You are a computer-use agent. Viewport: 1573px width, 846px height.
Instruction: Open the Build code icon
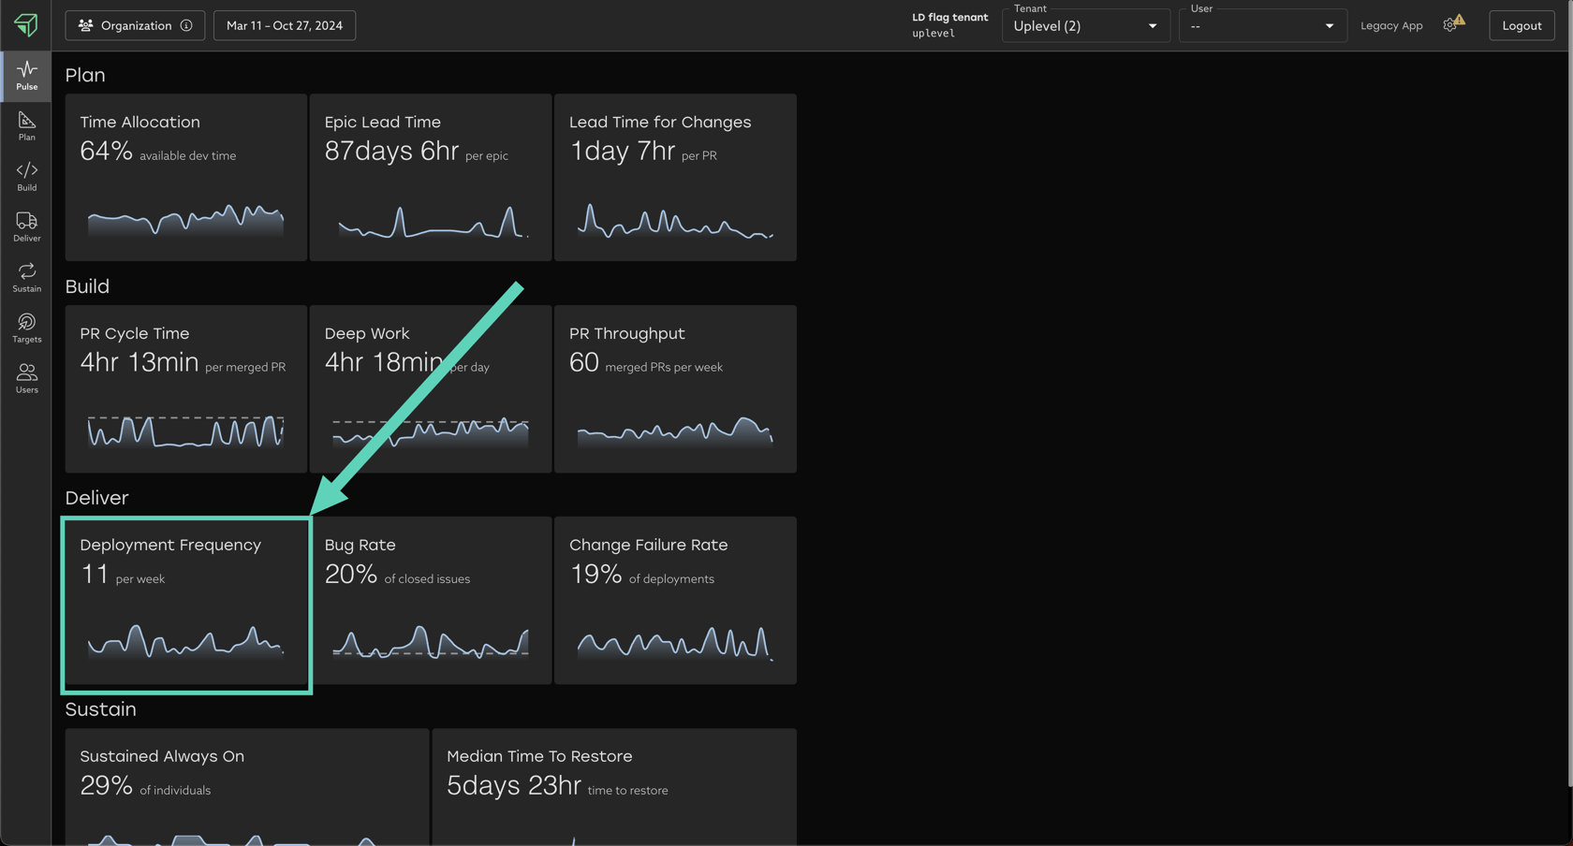click(26, 177)
